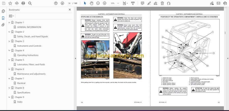This screenshot has width=229, height=111.
Task: Print the document using printer icon
Action: coord(23,3)
